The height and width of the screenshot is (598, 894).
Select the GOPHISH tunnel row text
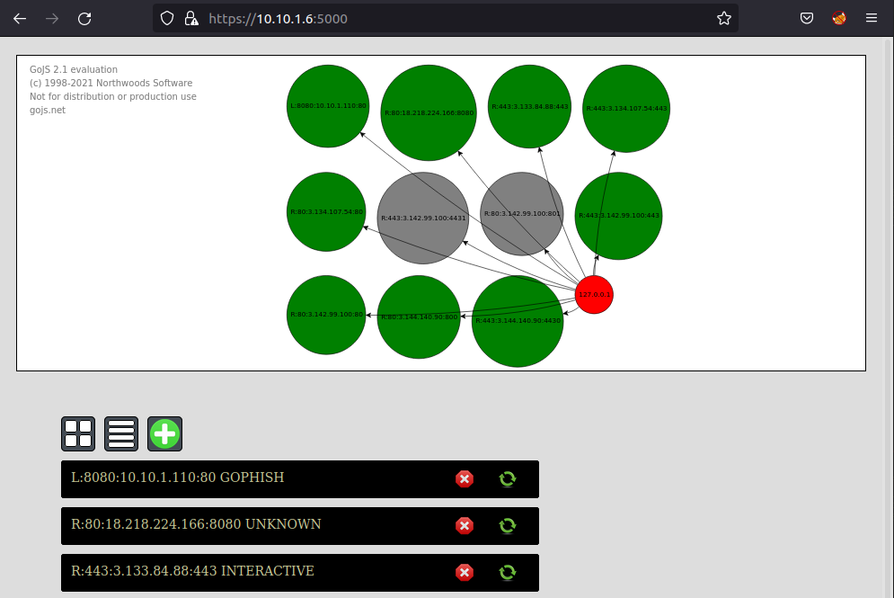[177, 478]
